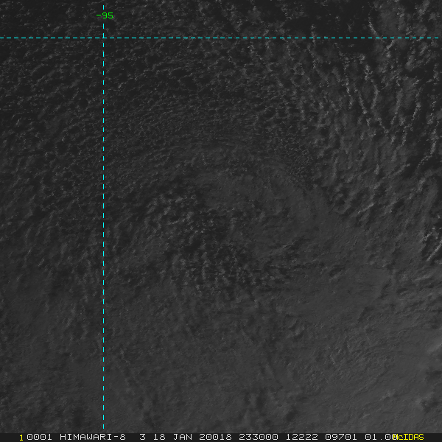Click the 09701 value in status line
The image size is (442, 442).
(341, 437)
